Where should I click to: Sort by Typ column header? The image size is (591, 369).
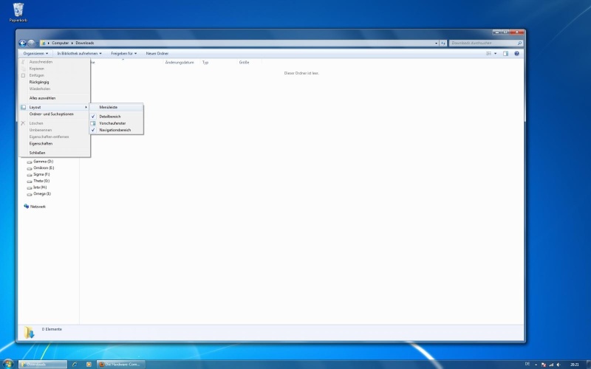(x=205, y=63)
